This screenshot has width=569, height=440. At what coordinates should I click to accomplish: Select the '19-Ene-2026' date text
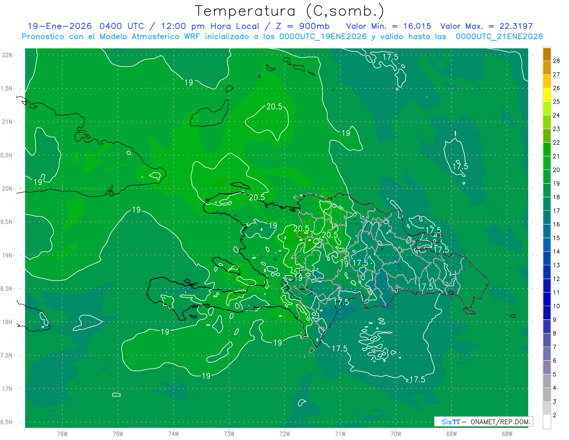pos(59,26)
